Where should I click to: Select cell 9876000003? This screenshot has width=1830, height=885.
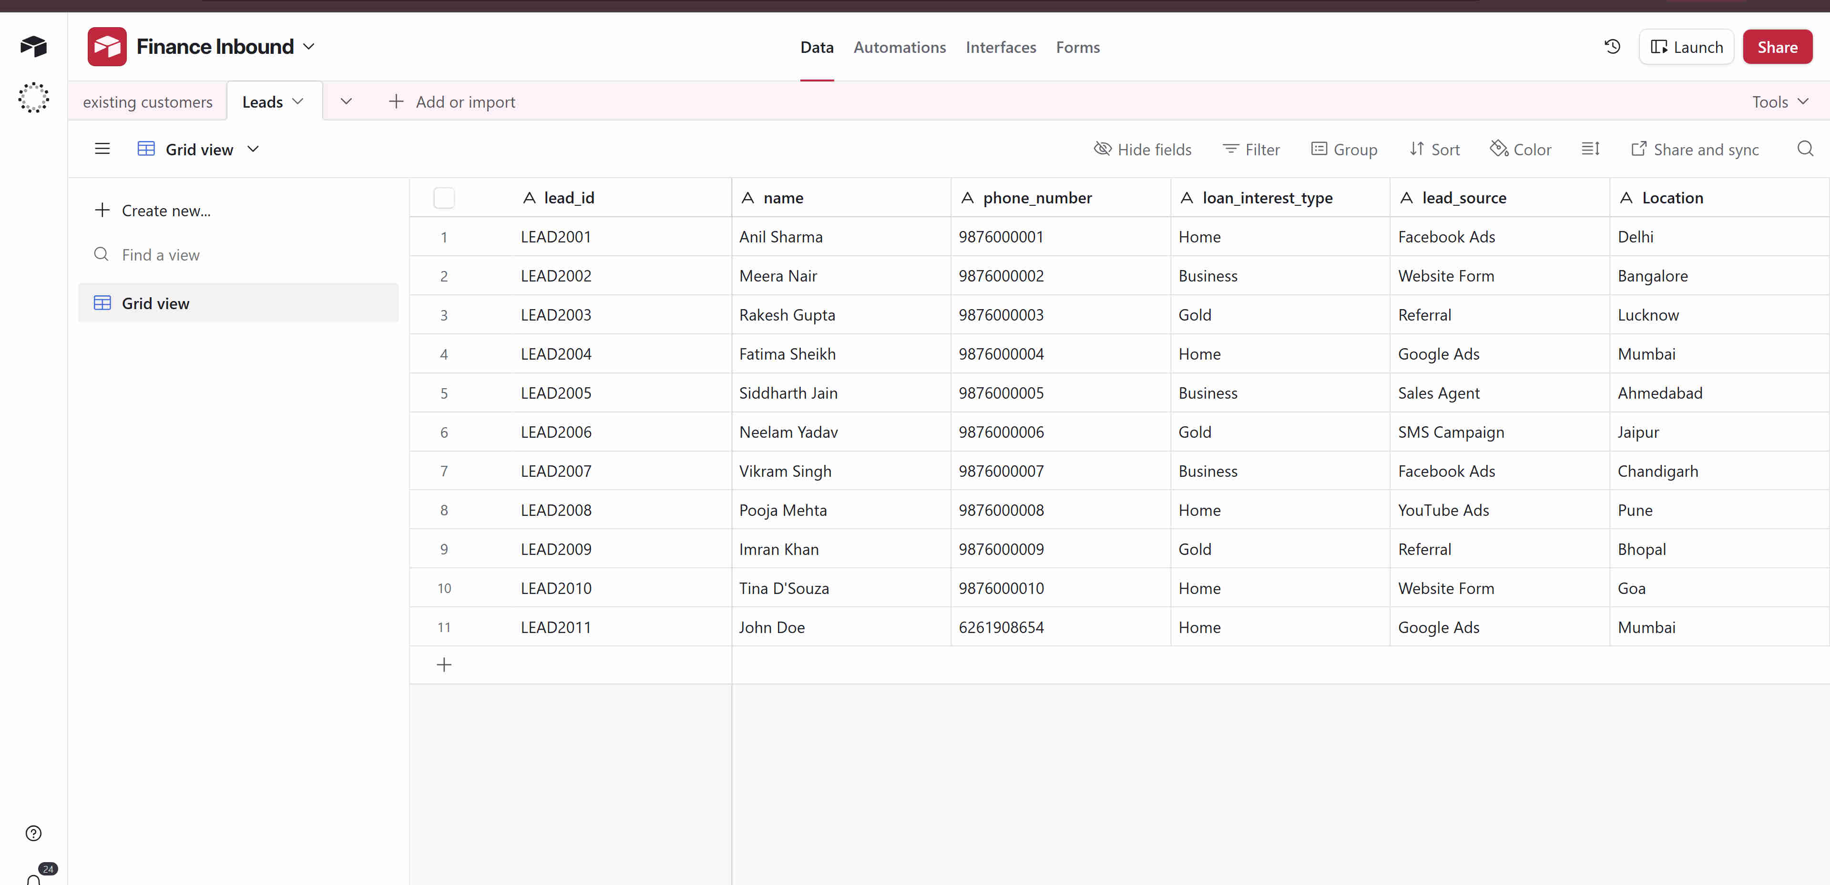tap(1061, 314)
